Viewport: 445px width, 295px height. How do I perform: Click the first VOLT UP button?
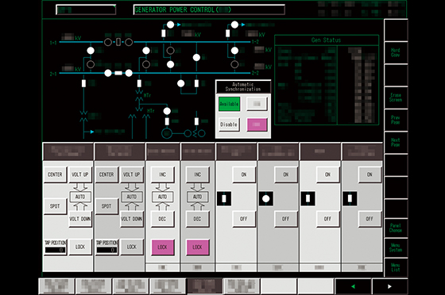click(x=80, y=174)
